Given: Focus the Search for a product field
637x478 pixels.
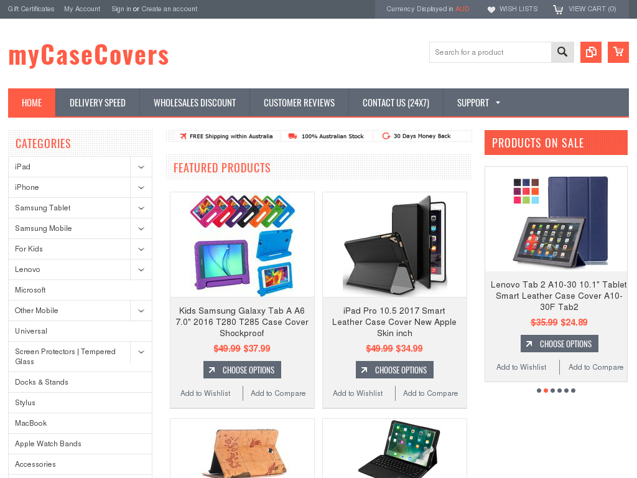Looking at the screenshot, I should click(x=490, y=52).
